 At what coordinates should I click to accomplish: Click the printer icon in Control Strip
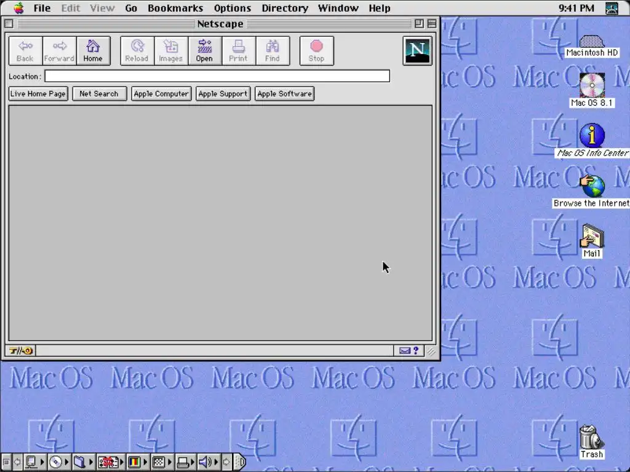(x=183, y=462)
